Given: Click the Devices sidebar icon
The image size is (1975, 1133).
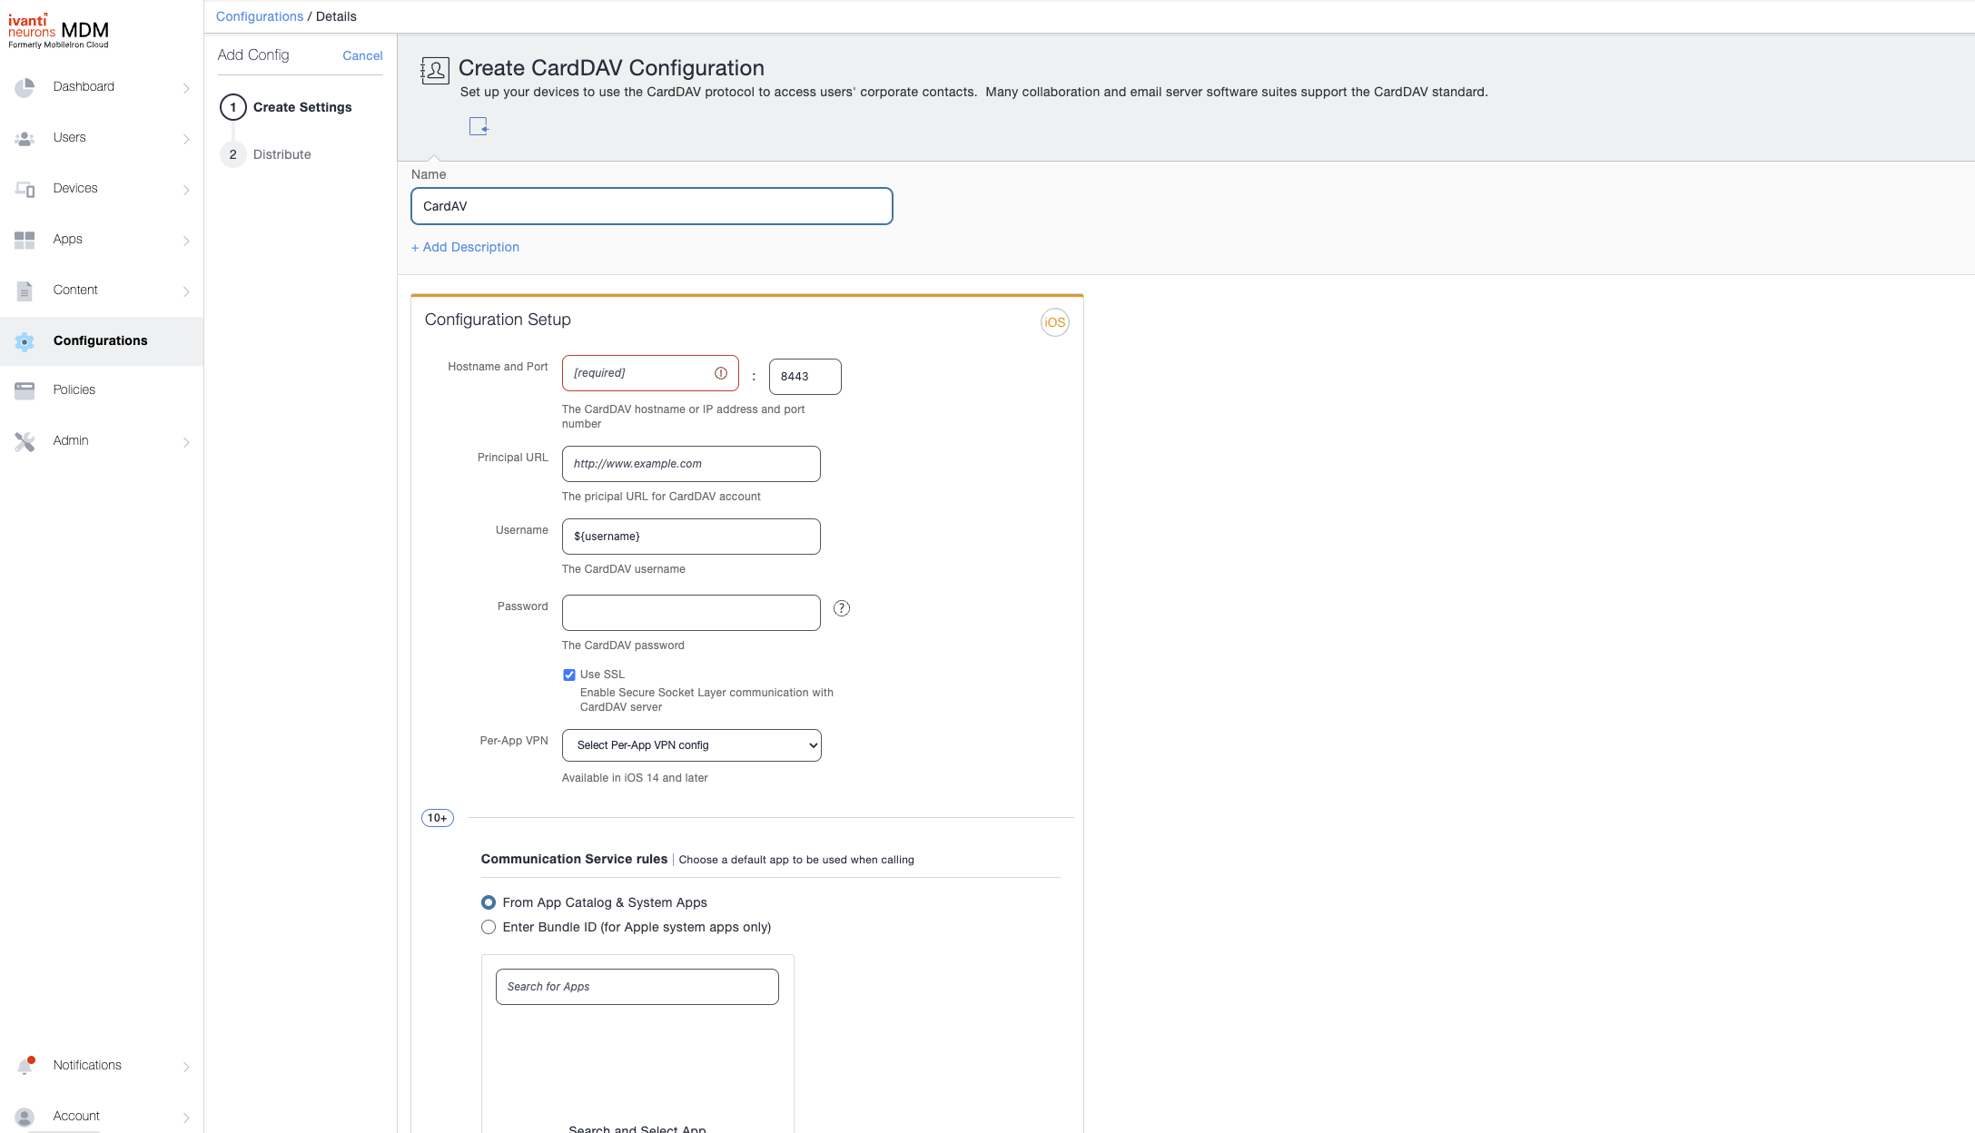Looking at the screenshot, I should tap(24, 189).
